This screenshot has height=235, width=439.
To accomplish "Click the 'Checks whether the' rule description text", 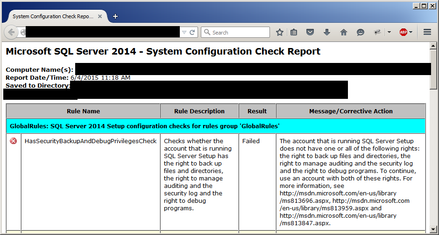I will [193, 141].
